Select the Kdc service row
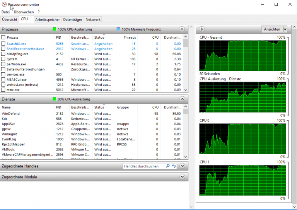The height and width of the screenshot is (210, 297). (92, 119)
